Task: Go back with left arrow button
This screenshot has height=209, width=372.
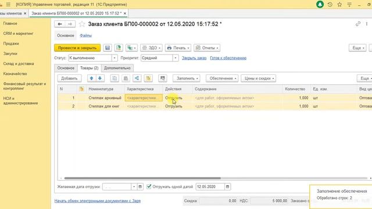Action: (60, 24)
